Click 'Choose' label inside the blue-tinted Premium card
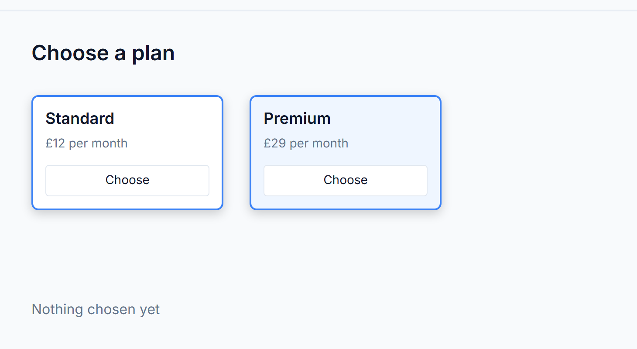This screenshot has height=349, width=637. click(x=346, y=180)
